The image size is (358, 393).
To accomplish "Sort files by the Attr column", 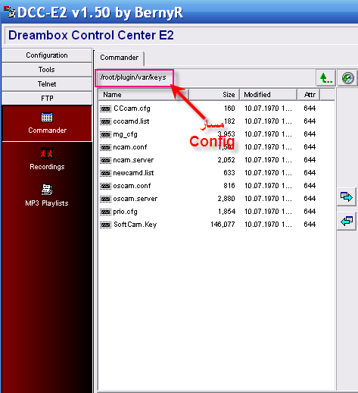I will pos(309,95).
